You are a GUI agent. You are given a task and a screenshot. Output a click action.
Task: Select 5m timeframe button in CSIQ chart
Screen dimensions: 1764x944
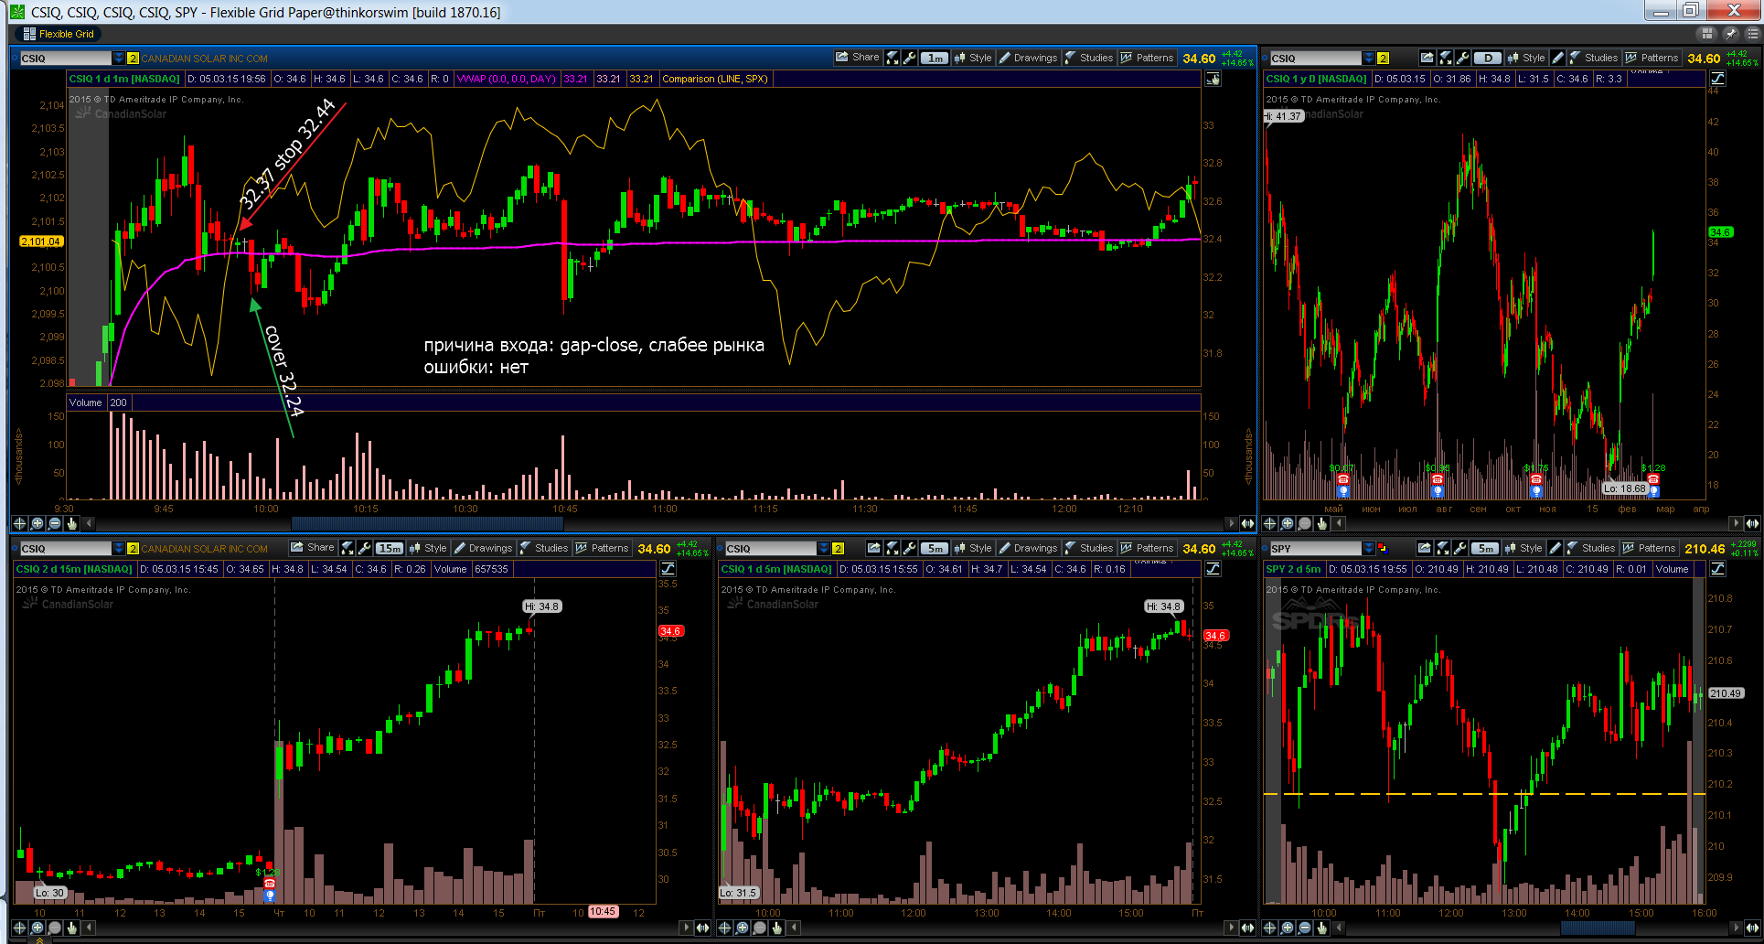click(x=934, y=548)
